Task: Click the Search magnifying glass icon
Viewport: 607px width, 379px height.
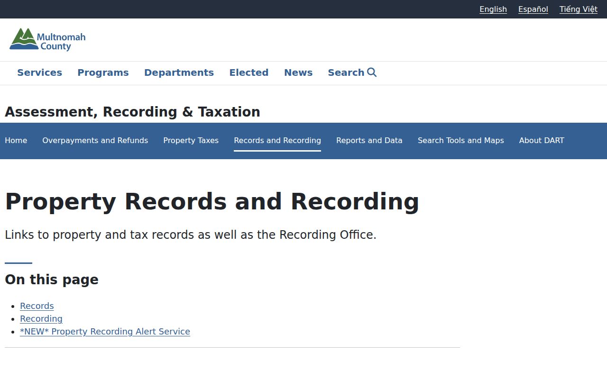Action: [x=372, y=72]
